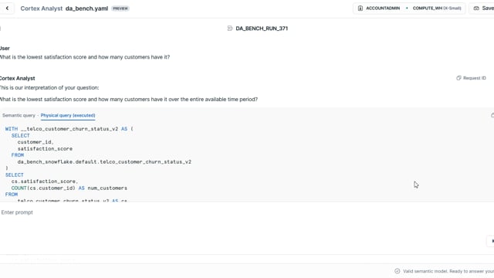494x278 pixels.
Task: Click the PREVIEW badge
Action: pyautogui.click(x=120, y=8)
